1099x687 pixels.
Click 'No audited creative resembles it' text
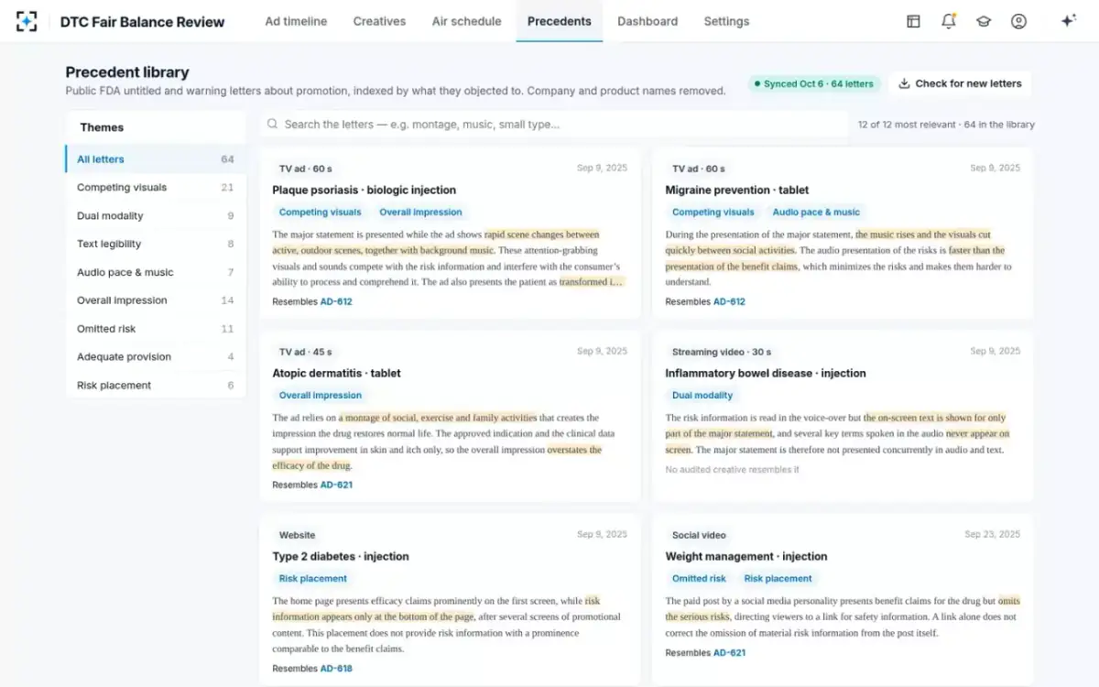(x=732, y=470)
